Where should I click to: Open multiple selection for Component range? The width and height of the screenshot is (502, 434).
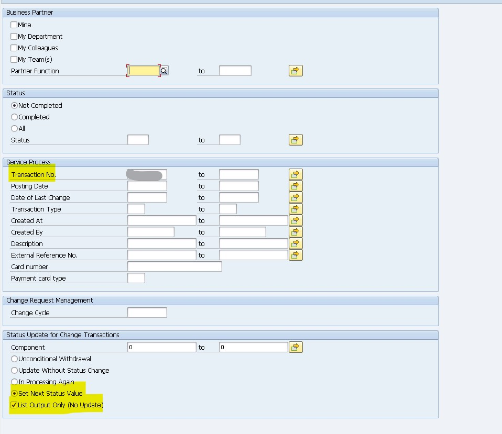(x=295, y=347)
